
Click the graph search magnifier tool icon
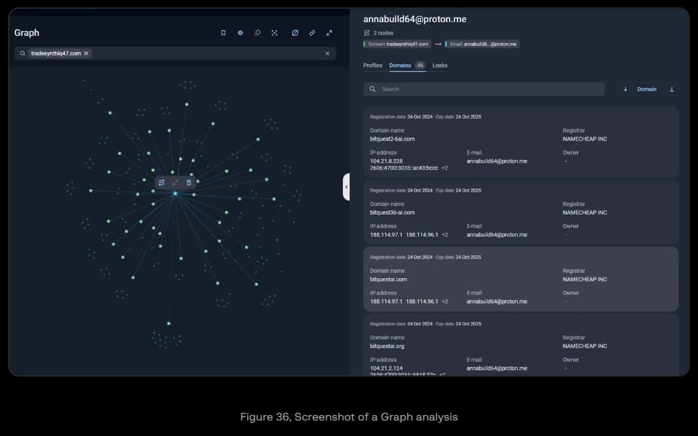coord(257,32)
